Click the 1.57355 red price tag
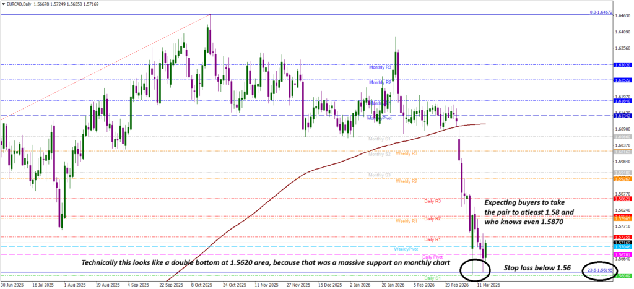The height and width of the screenshot is (289, 634). [622, 237]
